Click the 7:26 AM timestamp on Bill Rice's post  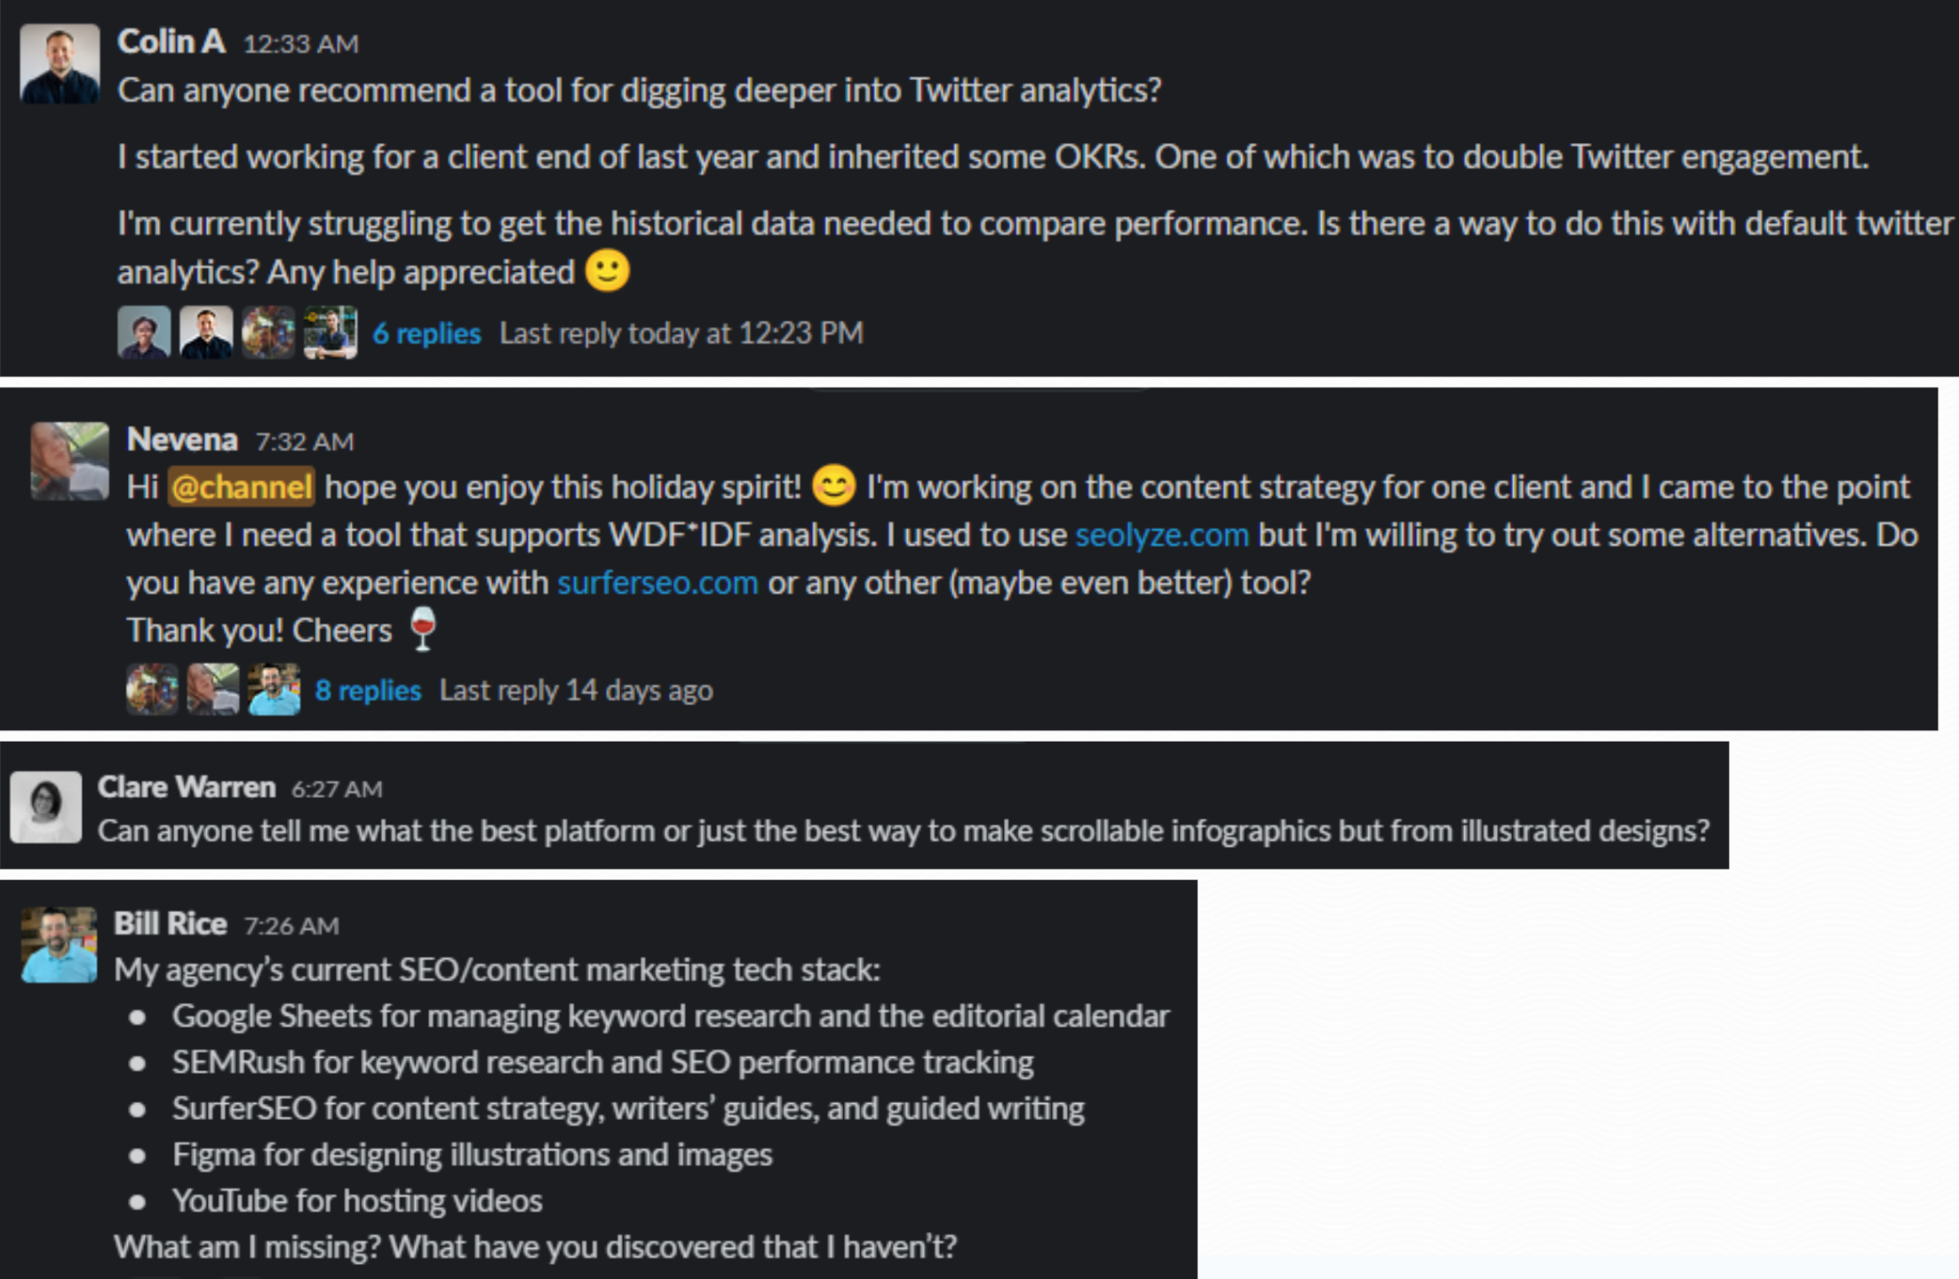pos(291,925)
